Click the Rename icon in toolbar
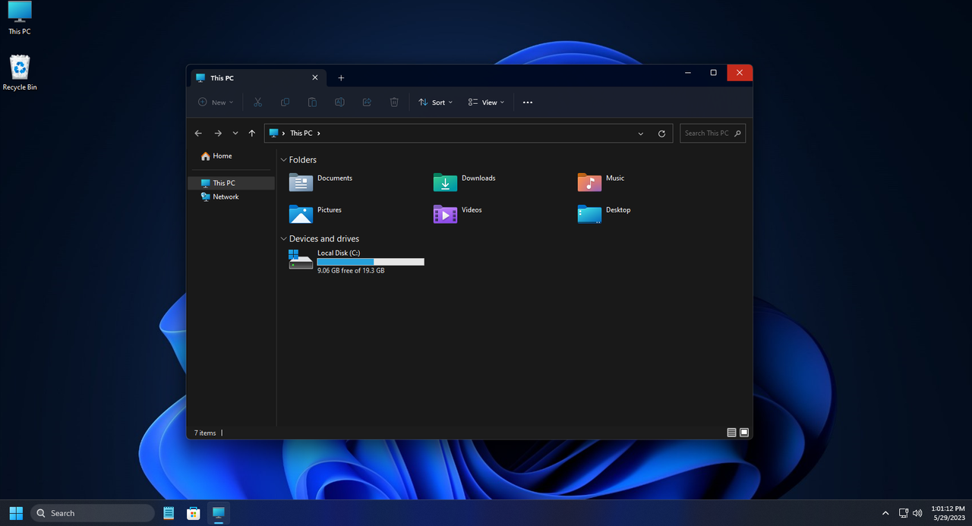 pyautogui.click(x=339, y=102)
